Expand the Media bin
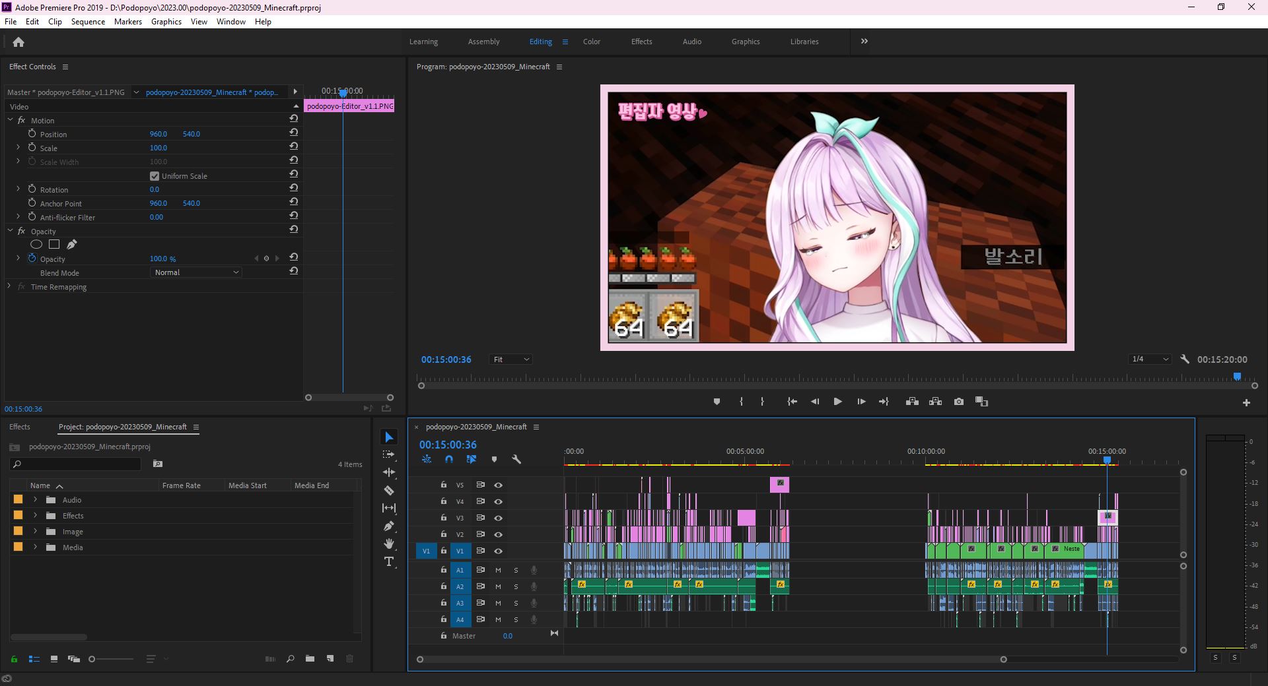This screenshot has height=686, width=1268. 35,547
